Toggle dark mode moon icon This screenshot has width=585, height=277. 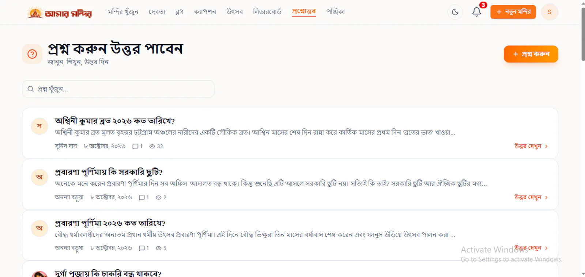(455, 12)
